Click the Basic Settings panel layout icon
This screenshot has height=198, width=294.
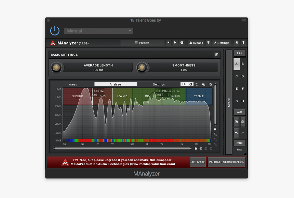tap(216, 55)
